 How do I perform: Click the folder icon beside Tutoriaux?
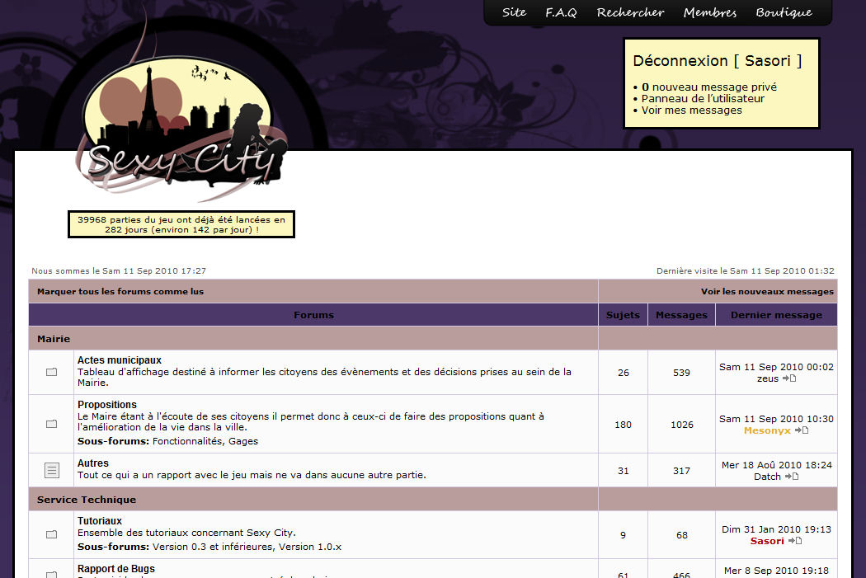[x=51, y=534]
